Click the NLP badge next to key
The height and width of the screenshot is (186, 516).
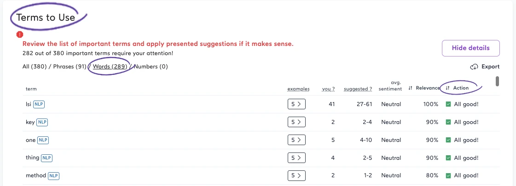pos(42,122)
